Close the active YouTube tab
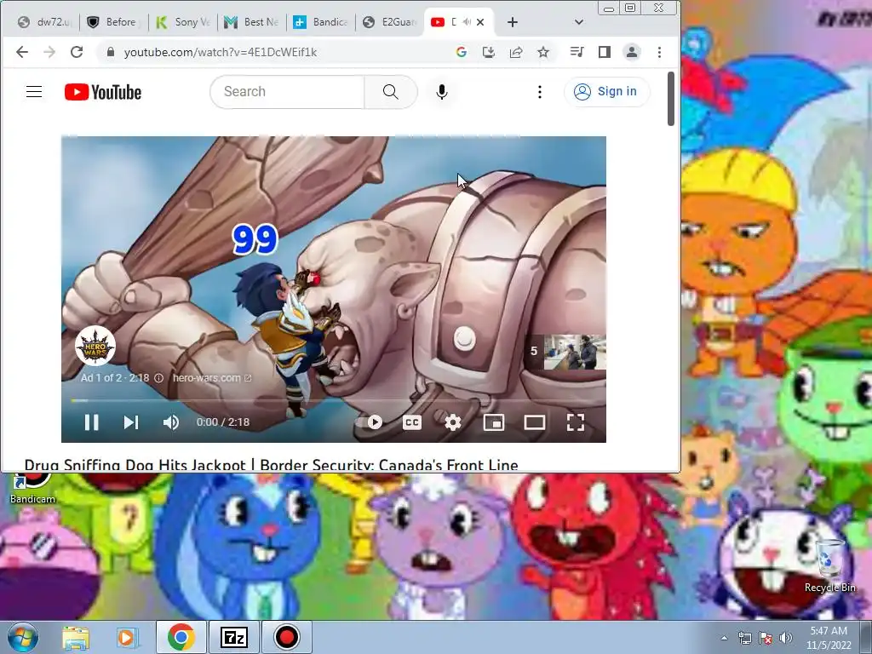The width and height of the screenshot is (872, 654). click(x=480, y=22)
